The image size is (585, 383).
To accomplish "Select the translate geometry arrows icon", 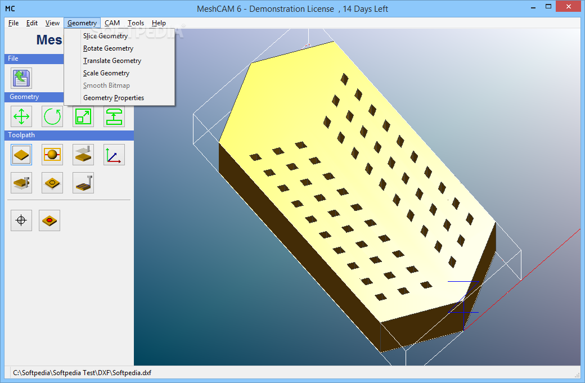I will [21, 116].
